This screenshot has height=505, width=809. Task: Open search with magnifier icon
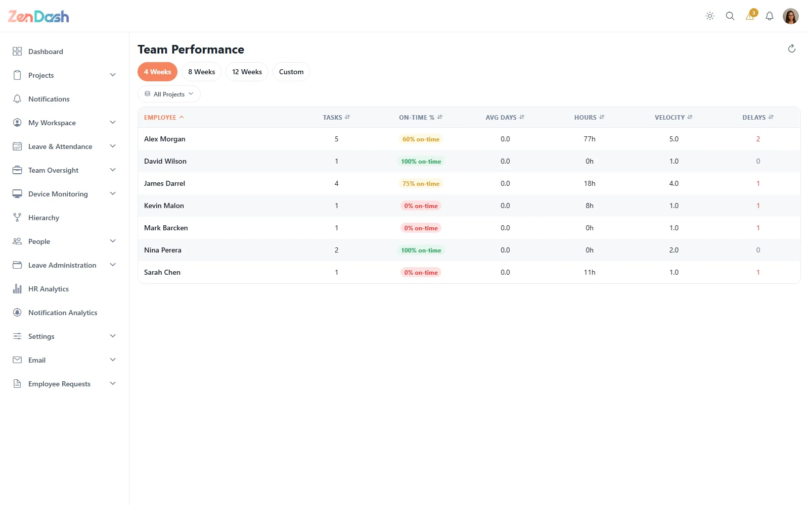pos(730,16)
